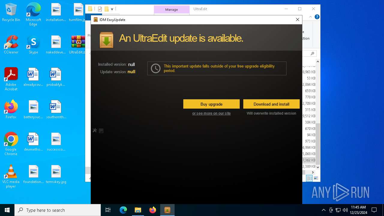Screen dimensions: 384x216
Task: Open Edge from the taskbar
Action: tap(123, 210)
